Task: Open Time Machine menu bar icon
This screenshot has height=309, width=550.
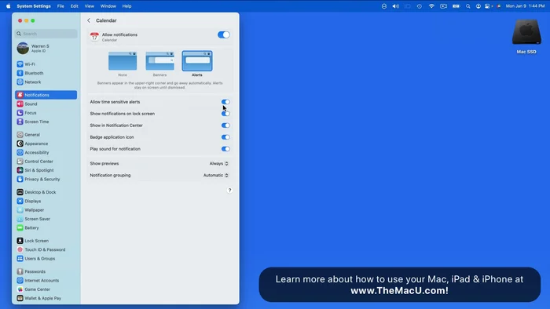Action: point(419,6)
